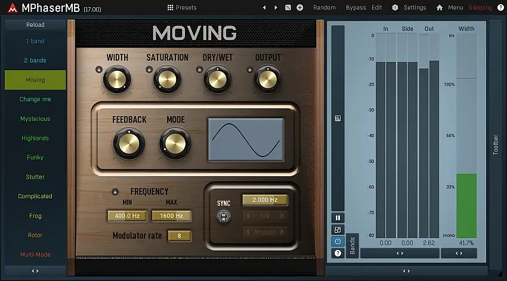Select the Funky preset

point(35,157)
